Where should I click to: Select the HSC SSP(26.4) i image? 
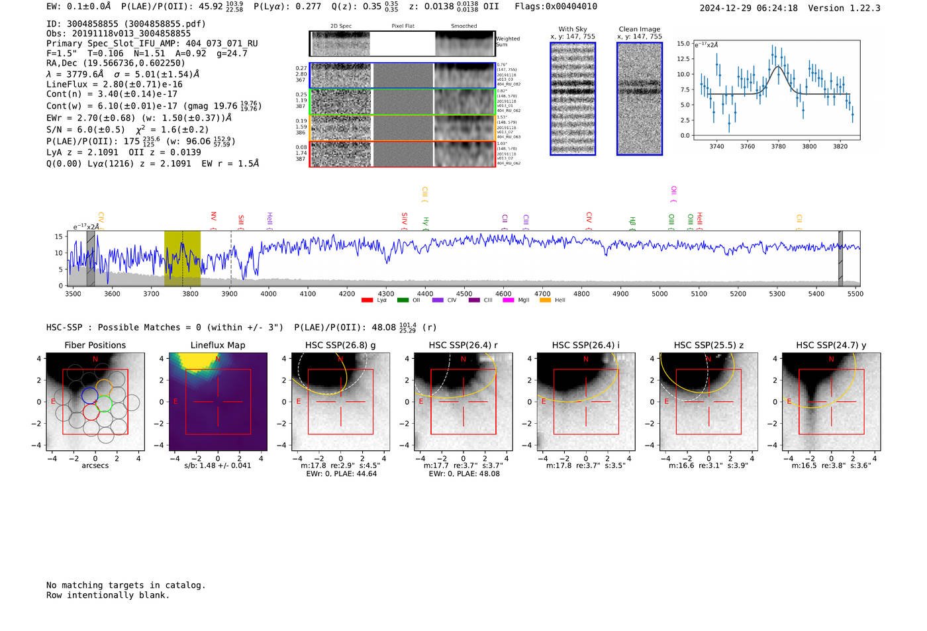pos(586,401)
